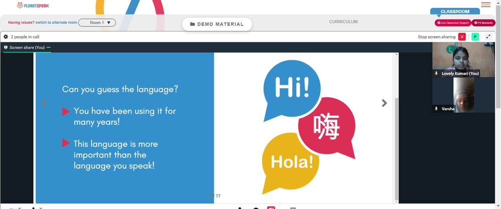Click the green P button
501x209 pixels.
(475, 36)
